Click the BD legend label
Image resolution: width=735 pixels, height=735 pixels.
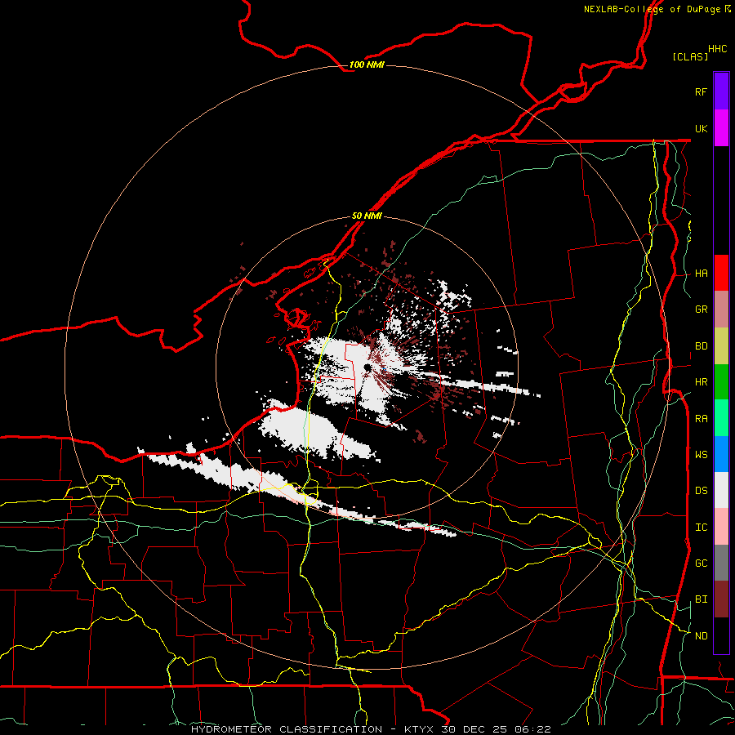point(701,346)
